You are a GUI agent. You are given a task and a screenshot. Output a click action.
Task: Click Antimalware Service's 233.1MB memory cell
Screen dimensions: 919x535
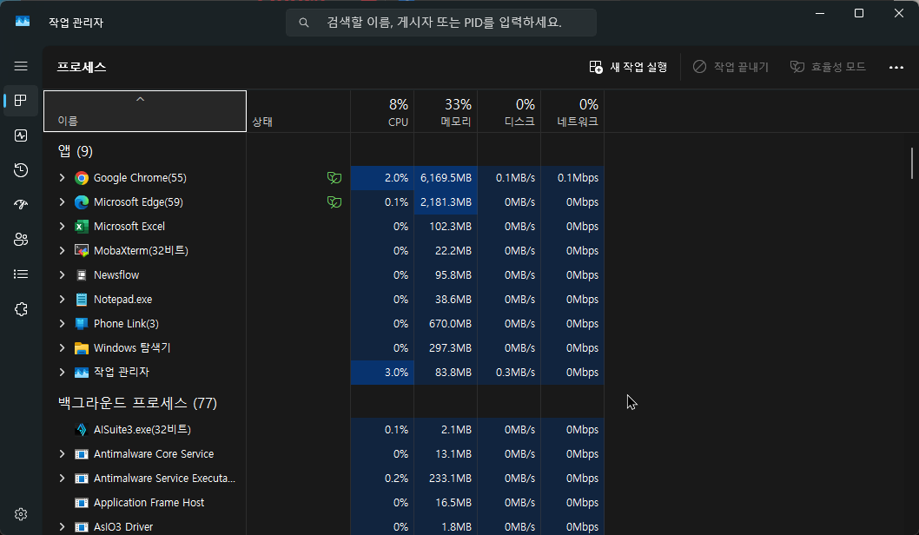point(446,479)
